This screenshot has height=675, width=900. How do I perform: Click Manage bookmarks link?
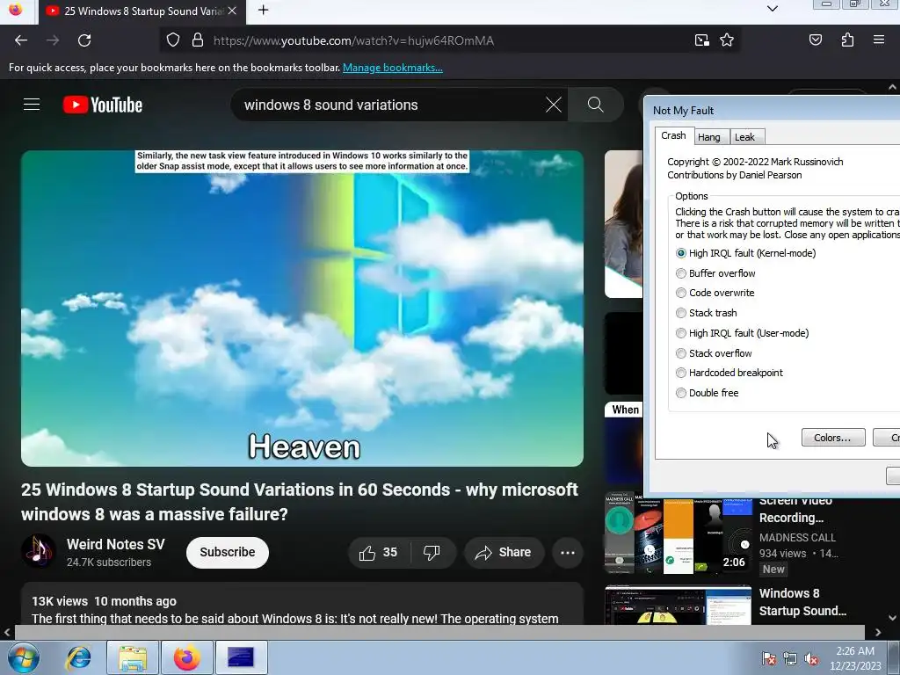pyautogui.click(x=393, y=68)
